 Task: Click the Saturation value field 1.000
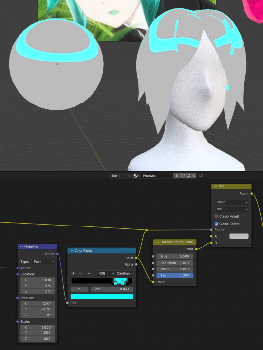coord(175,263)
